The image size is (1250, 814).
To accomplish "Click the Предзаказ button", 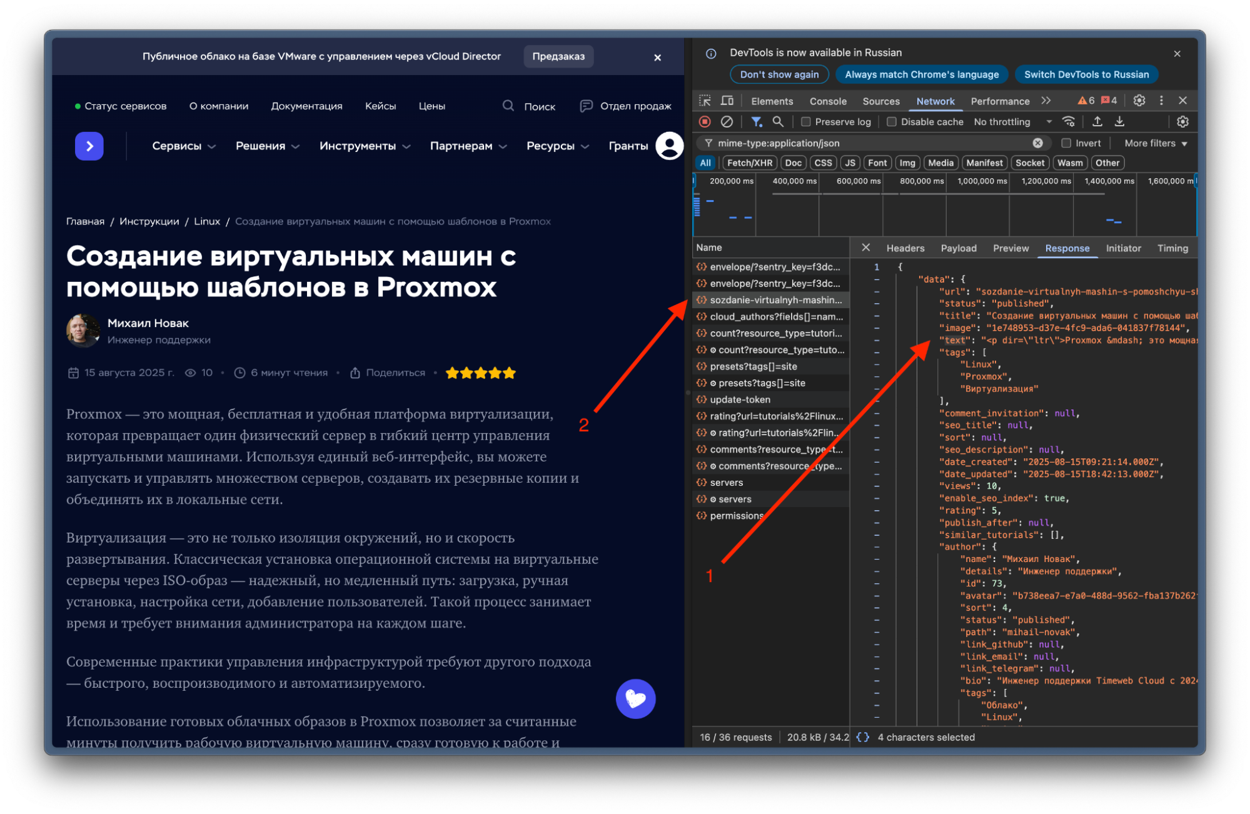I will coord(558,56).
